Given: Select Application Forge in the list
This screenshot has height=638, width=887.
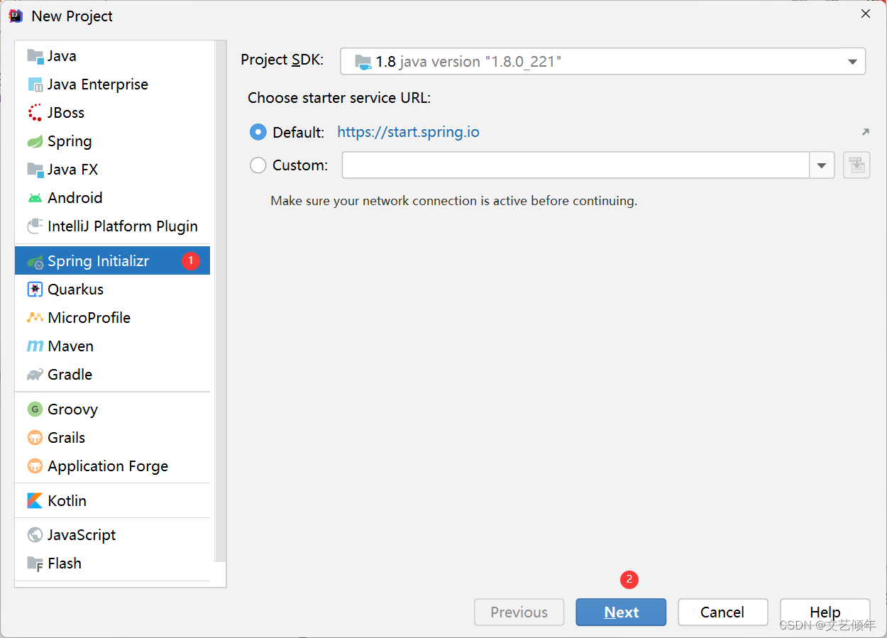Looking at the screenshot, I should click(x=112, y=466).
